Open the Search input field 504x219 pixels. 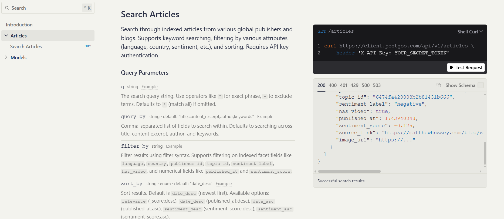pyautogui.click(x=48, y=8)
